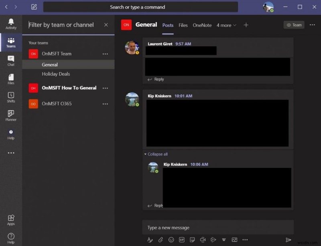The height and width of the screenshot is (246, 321).
Task: Expand the 4 more tabs dropdown
Action: [x=226, y=25]
